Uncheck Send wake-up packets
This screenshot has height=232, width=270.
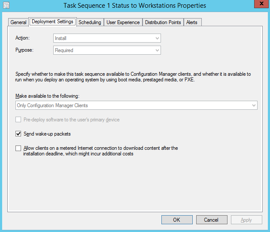pos(18,134)
